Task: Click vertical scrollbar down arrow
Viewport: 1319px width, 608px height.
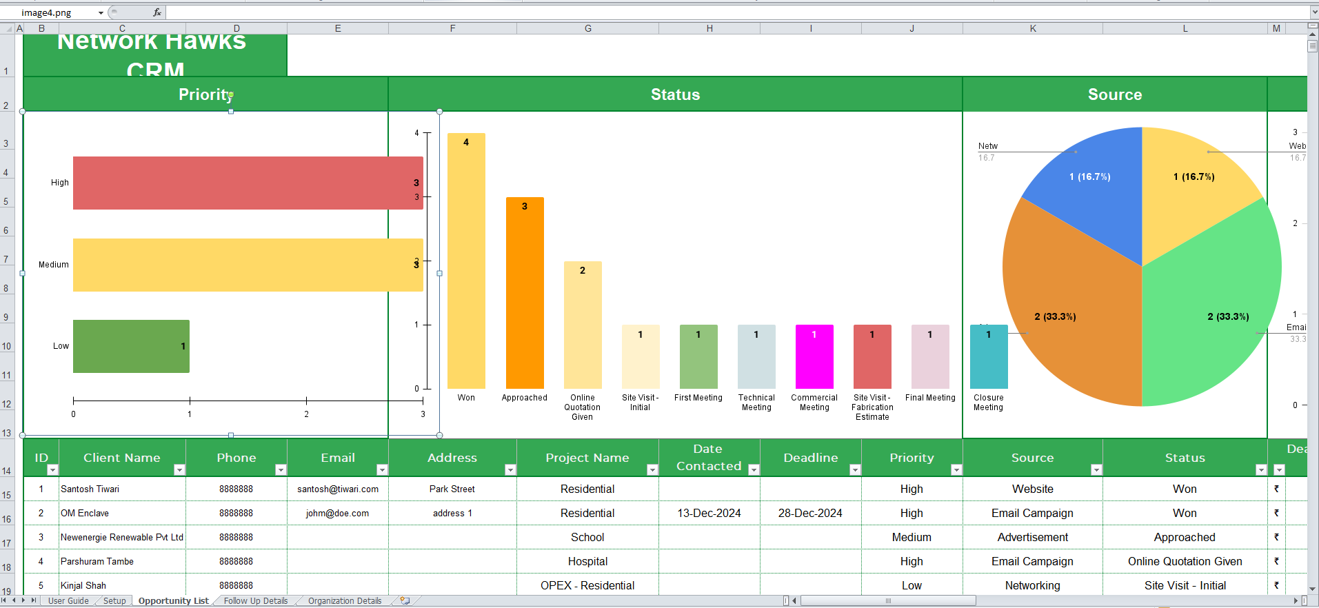Action: (1313, 589)
